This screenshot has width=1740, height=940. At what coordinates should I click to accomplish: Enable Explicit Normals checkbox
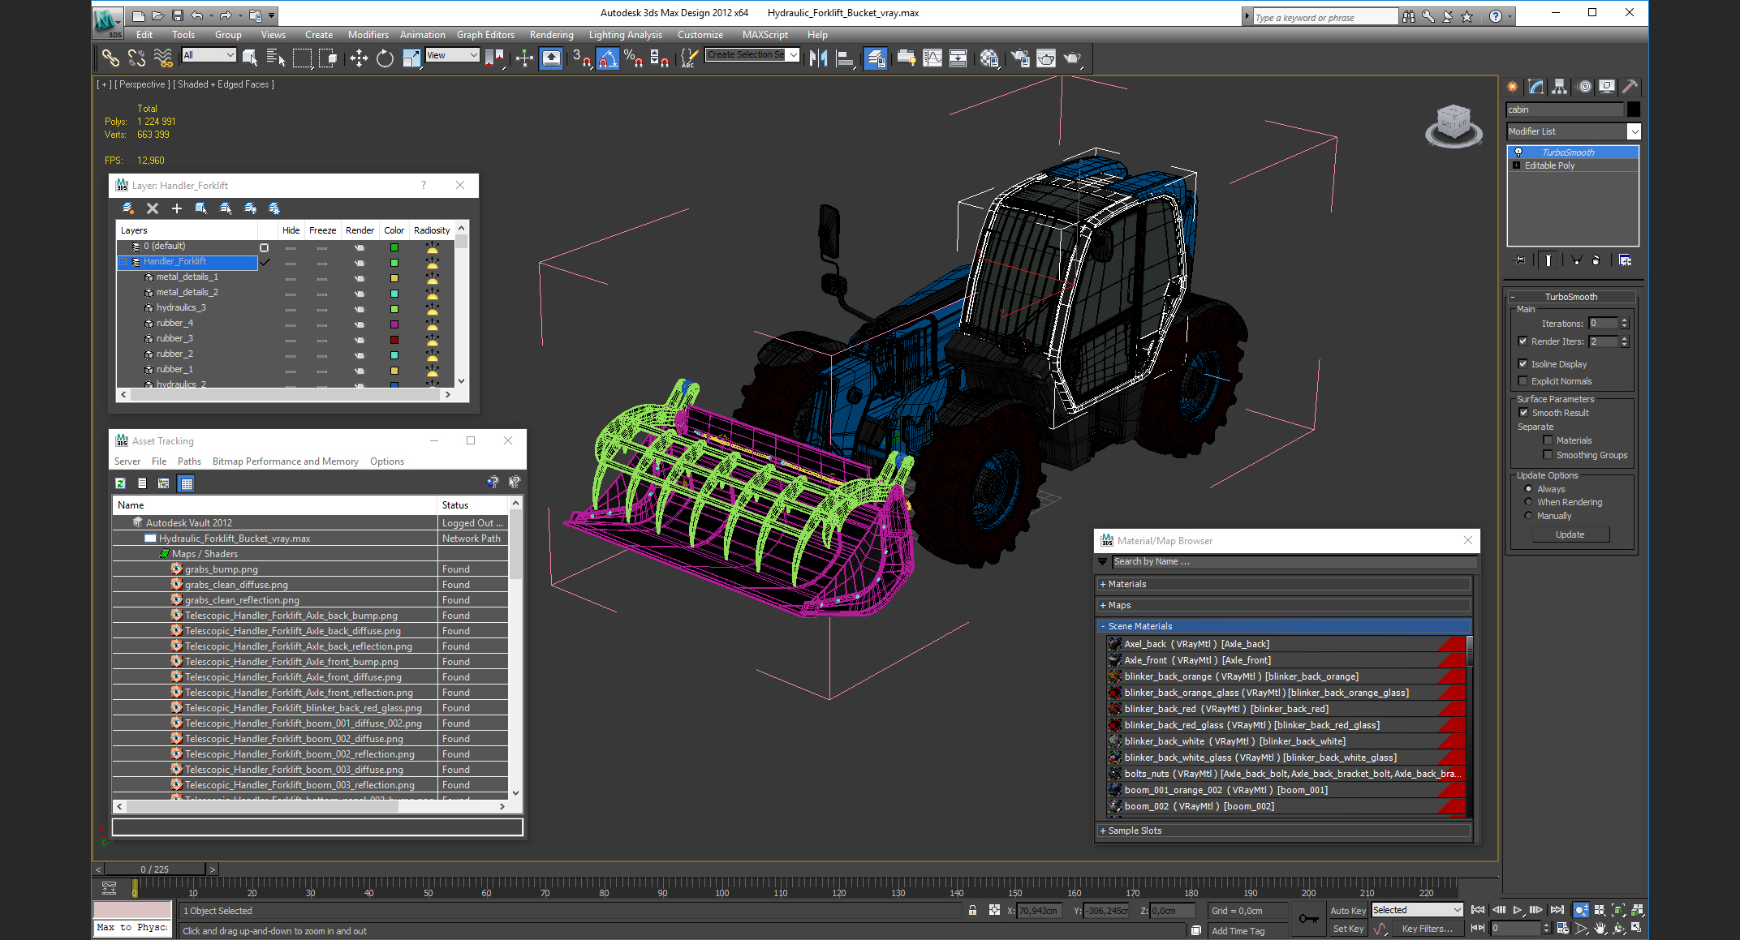click(x=1522, y=381)
